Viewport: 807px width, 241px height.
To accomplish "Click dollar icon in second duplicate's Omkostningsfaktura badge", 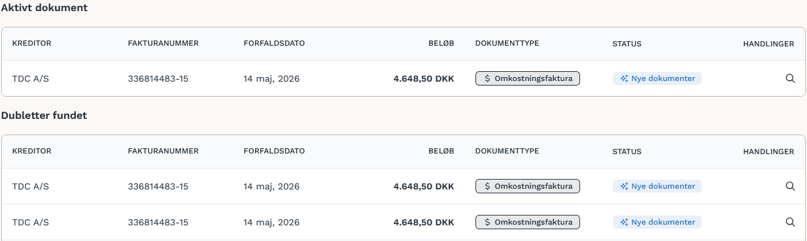I will [487, 222].
